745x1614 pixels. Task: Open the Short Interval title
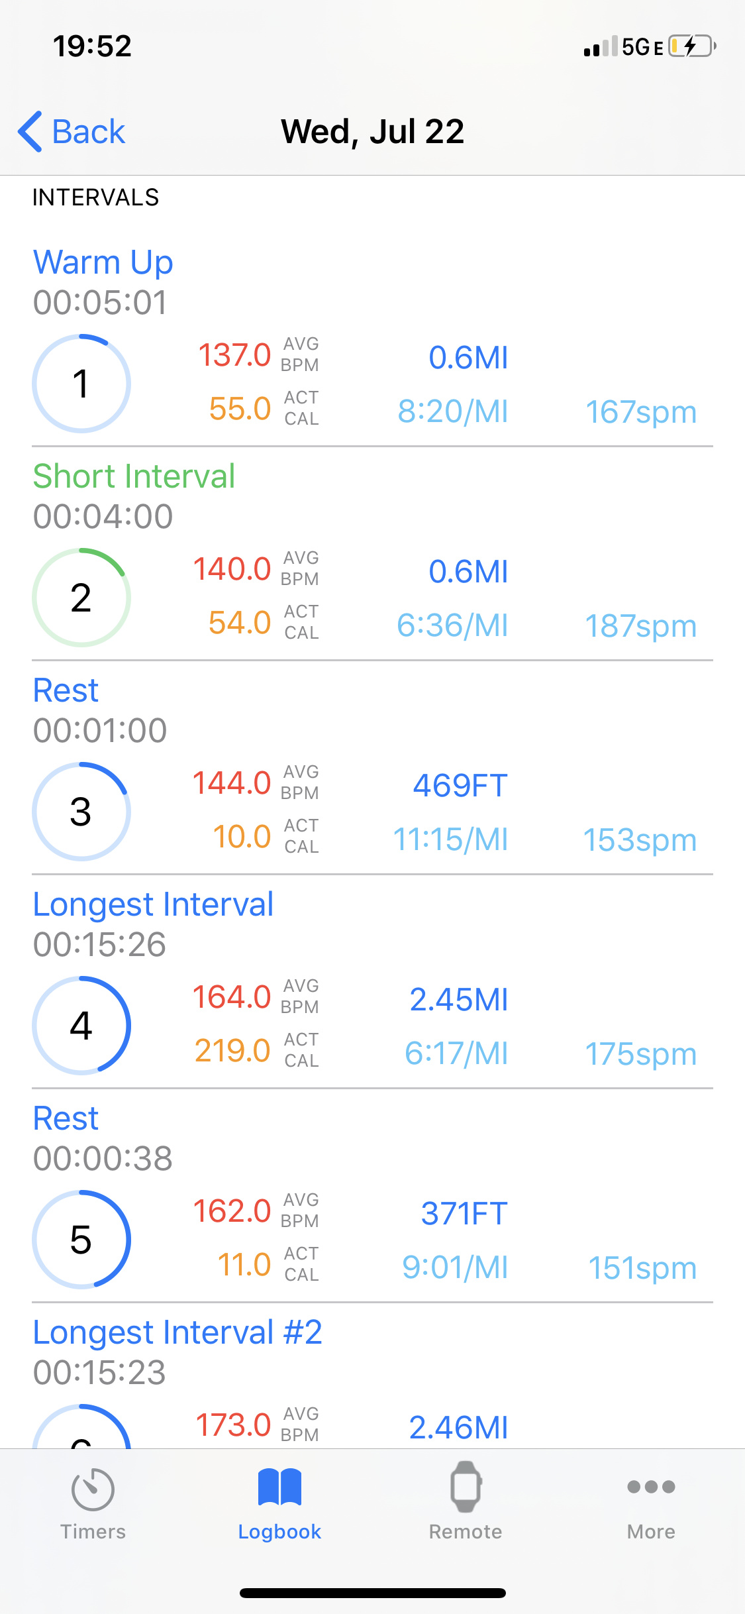point(134,476)
